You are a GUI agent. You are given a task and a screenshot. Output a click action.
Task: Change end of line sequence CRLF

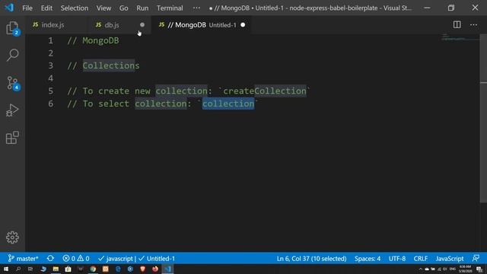tap(421, 259)
